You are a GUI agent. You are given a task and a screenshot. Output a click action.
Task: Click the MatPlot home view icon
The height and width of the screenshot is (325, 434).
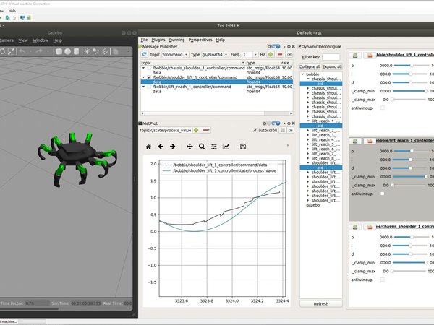pos(149,147)
